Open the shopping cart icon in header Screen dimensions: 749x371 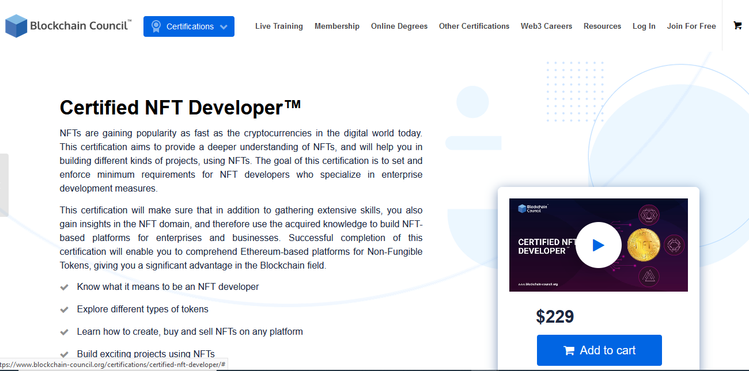point(737,25)
